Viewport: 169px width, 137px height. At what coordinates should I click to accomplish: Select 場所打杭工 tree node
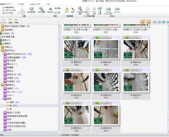8,50
